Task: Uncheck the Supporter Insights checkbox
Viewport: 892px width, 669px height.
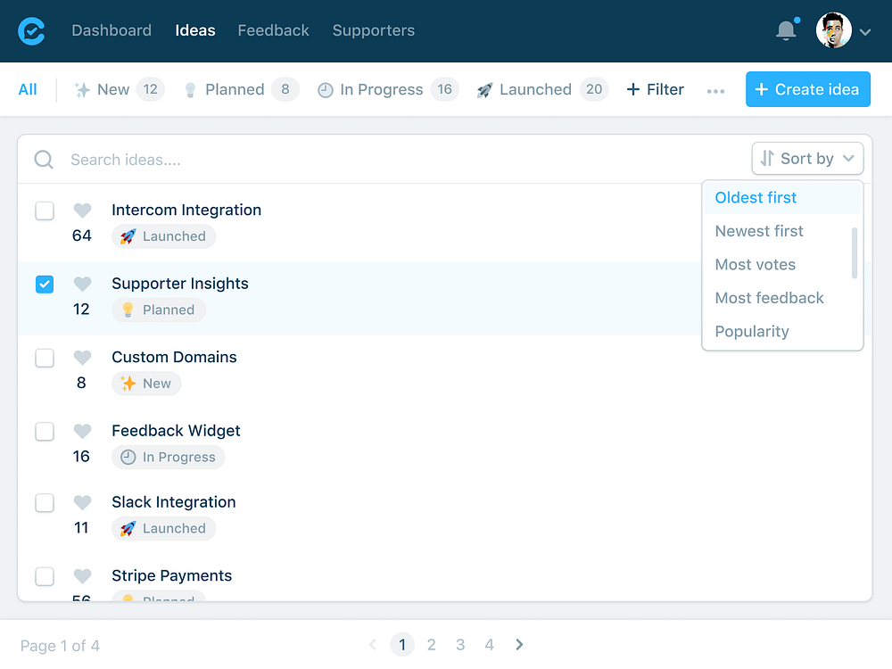Action: click(45, 285)
